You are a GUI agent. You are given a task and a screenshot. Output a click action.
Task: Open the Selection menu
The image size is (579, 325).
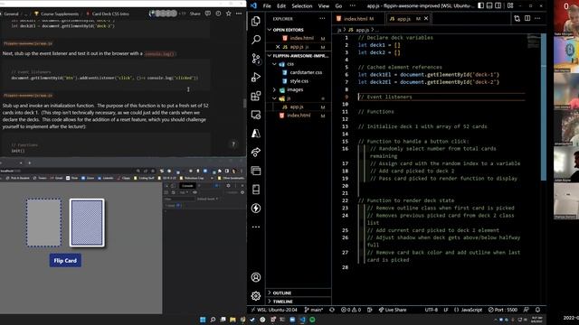(x=302, y=6)
